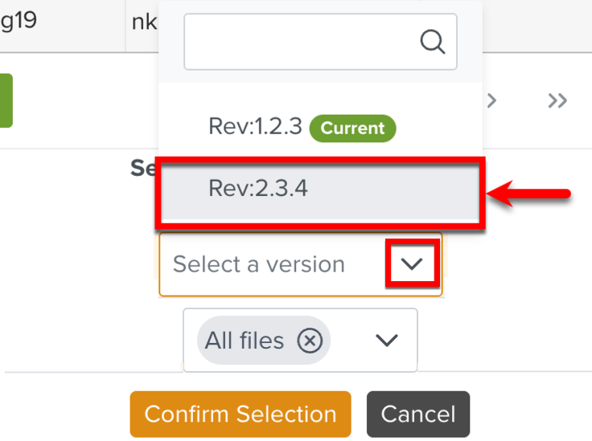592x441 pixels.
Task: Click the bold 'Se' label beside the list
Action: point(142,168)
